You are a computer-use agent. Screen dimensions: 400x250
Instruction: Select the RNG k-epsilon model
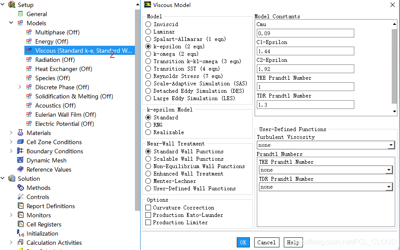148,125
